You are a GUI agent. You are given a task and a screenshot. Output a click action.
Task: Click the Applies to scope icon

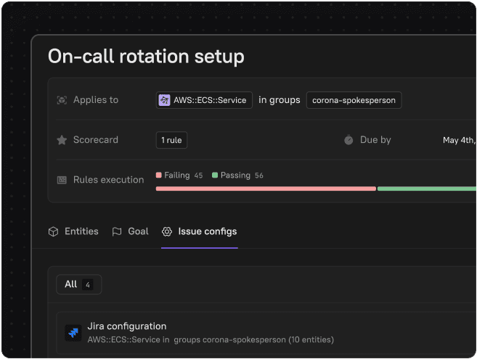[62, 100]
